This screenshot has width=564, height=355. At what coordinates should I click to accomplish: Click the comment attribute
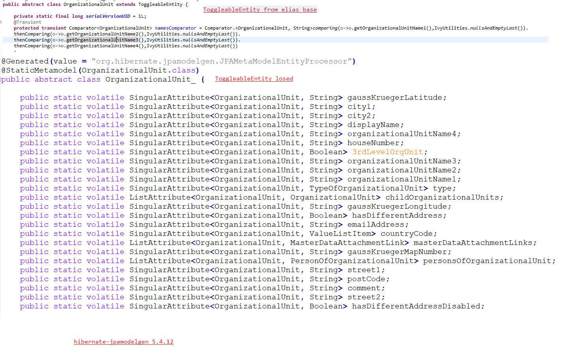tap(364, 288)
